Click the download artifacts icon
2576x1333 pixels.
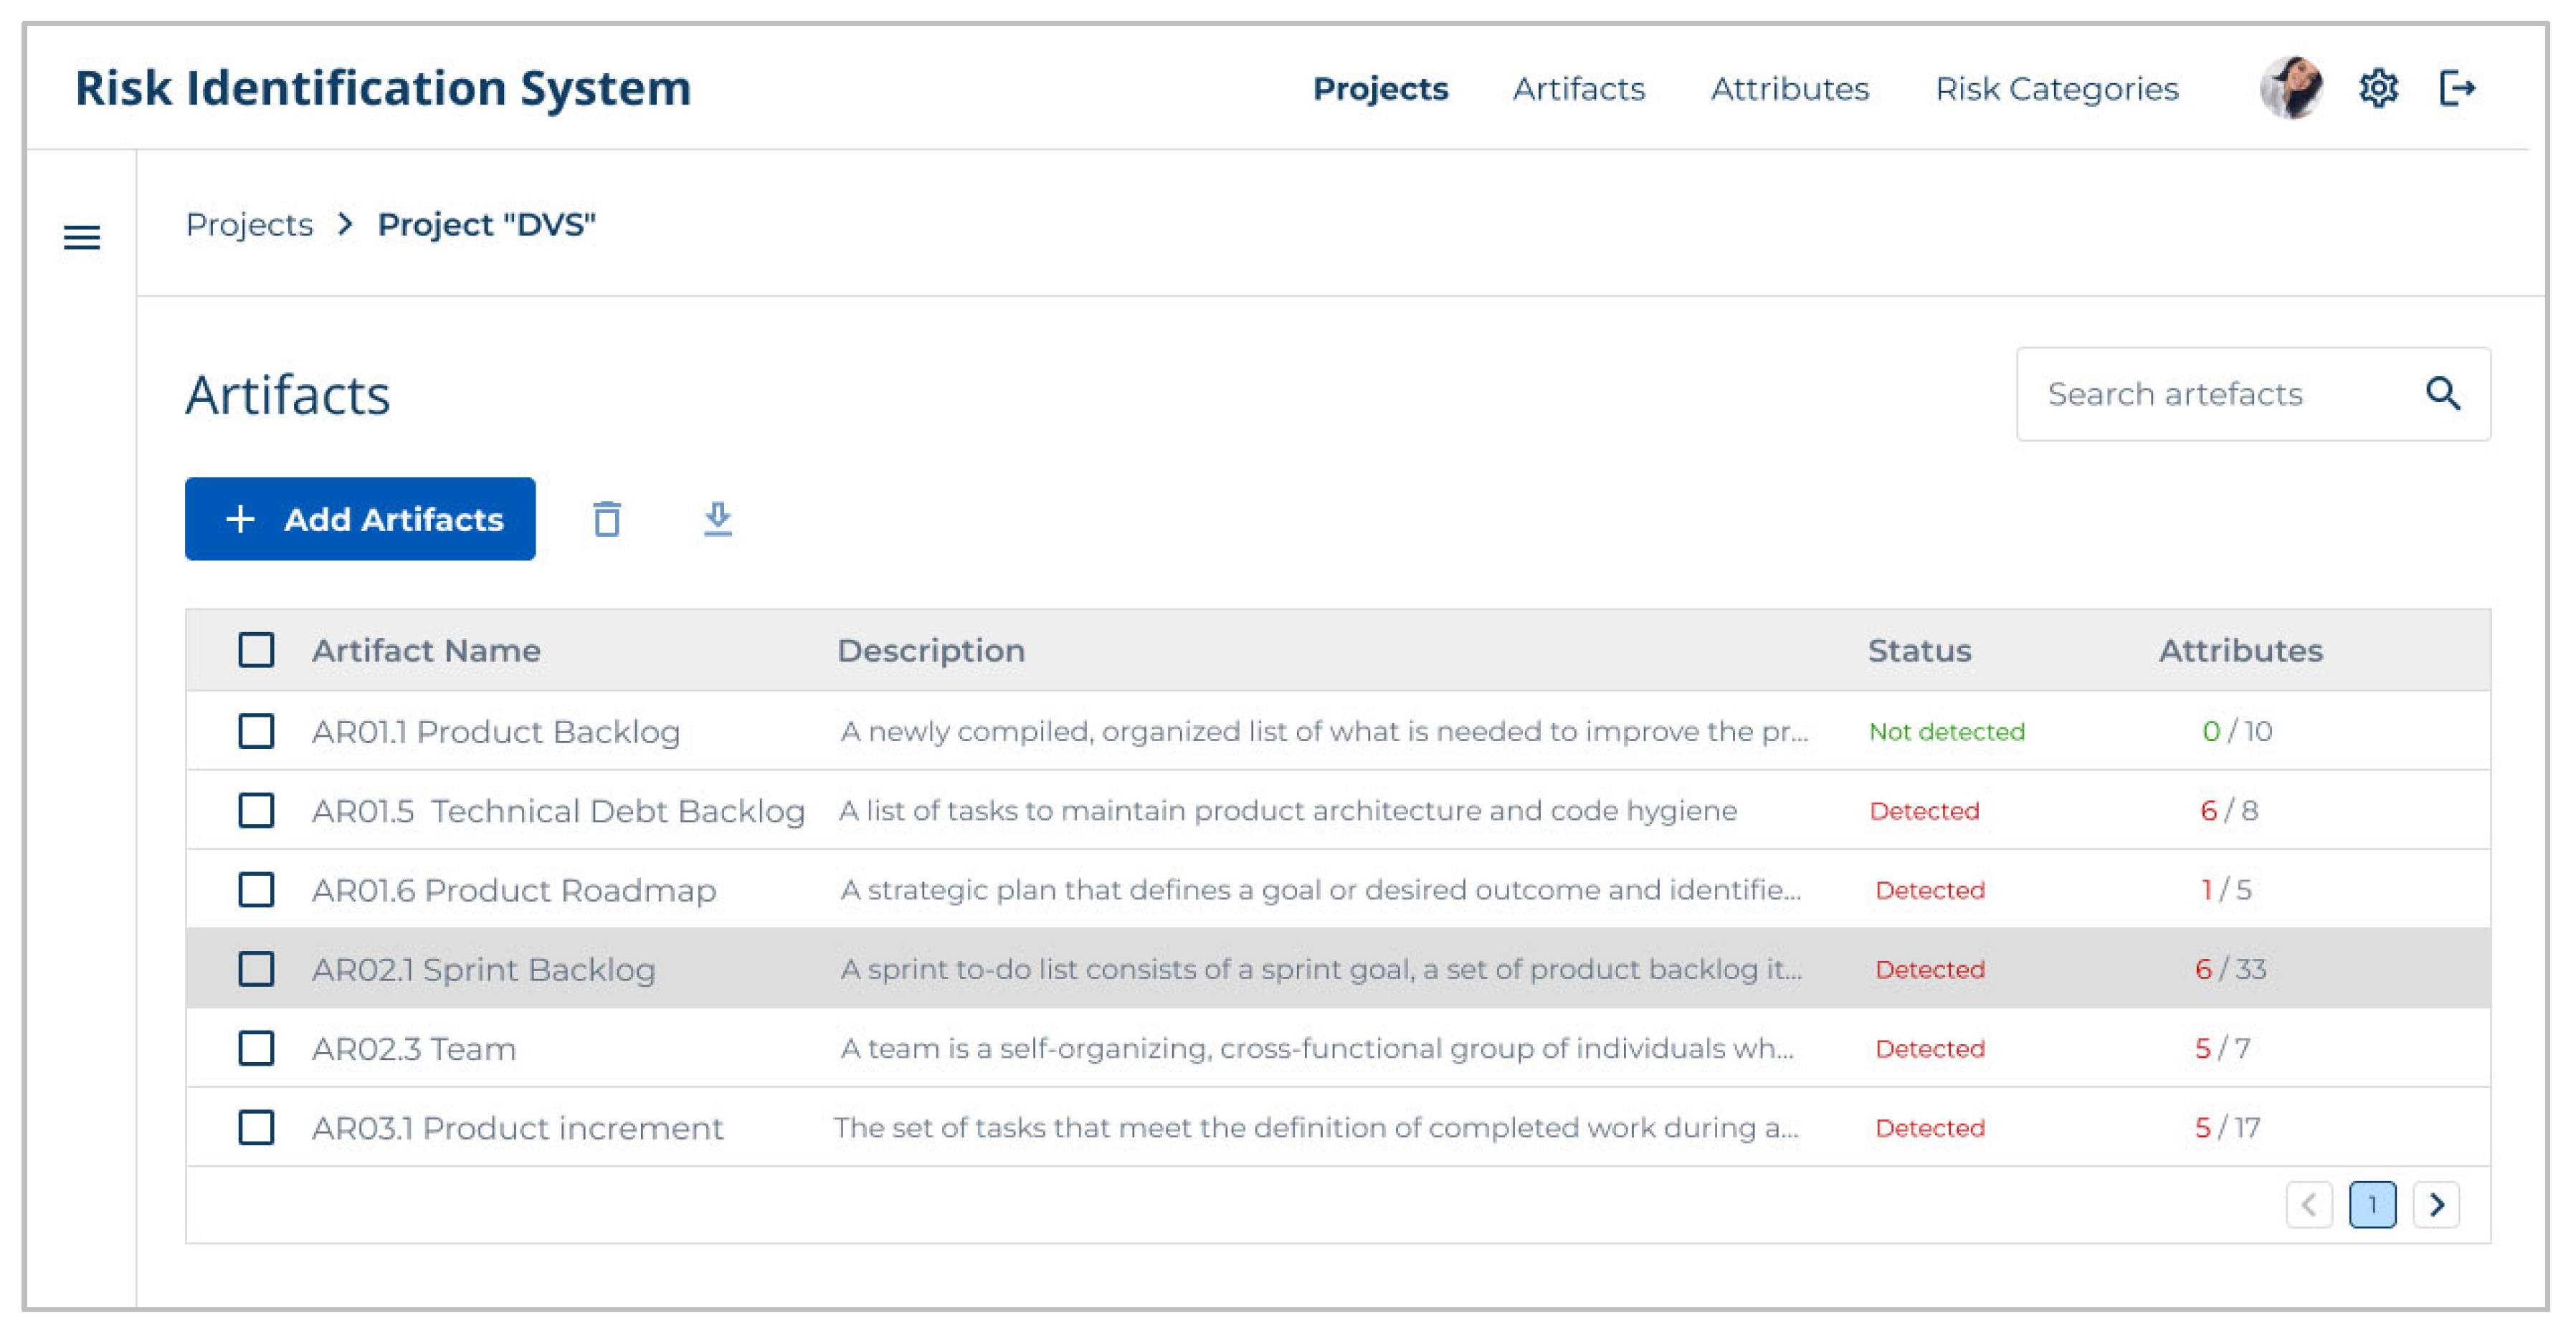pyautogui.click(x=717, y=519)
